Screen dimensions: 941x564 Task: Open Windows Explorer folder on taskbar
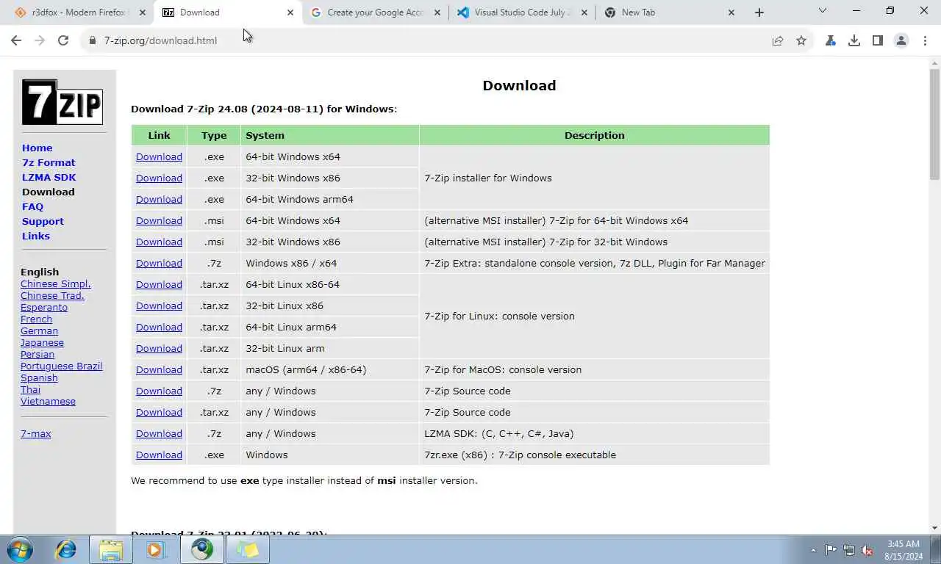pyautogui.click(x=111, y=549)
